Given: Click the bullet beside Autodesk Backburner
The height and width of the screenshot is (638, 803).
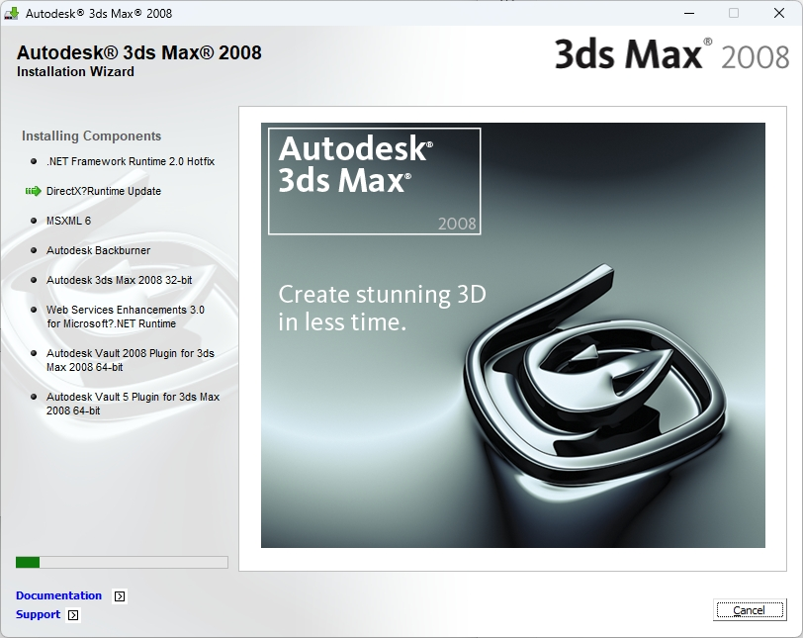Looking at the screenshot, I should pyautogui.click(x=34, y=250).
